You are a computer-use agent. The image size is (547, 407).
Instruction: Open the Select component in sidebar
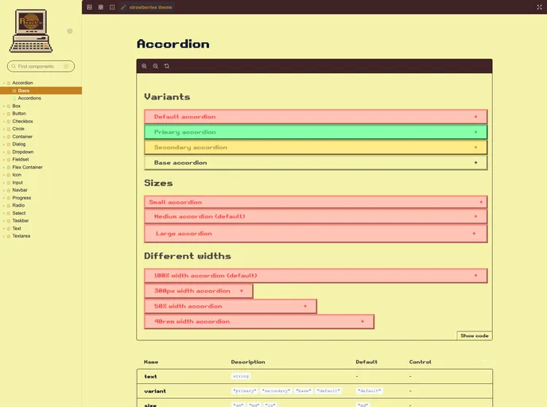tap(19, 213)
